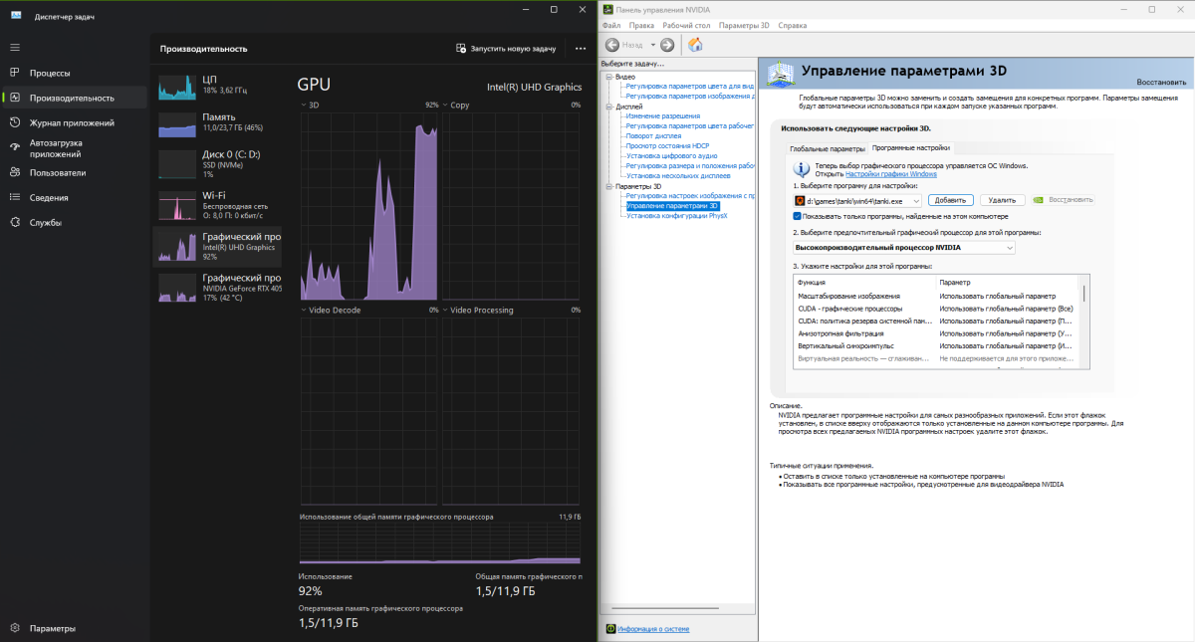Open the Настройки графики Windows link
The width and height of the screenshot is (1195, 642).
point(890,174)
